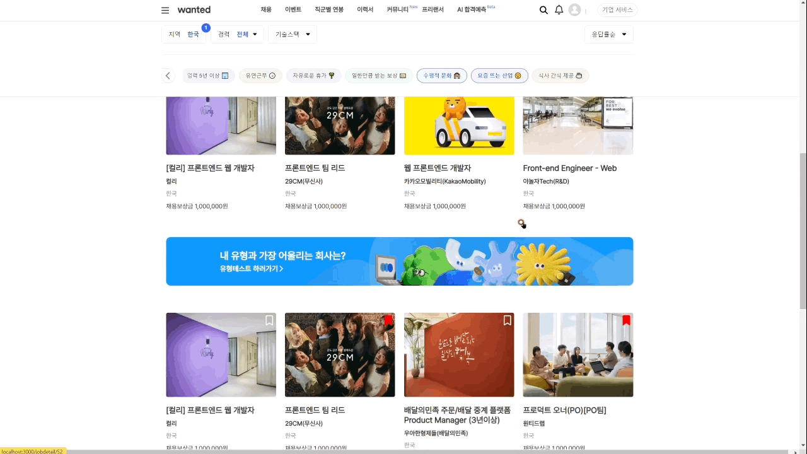Select the 수평적 문화 filter tag
This screenshot has width=807, height=454.
[441, 76]
